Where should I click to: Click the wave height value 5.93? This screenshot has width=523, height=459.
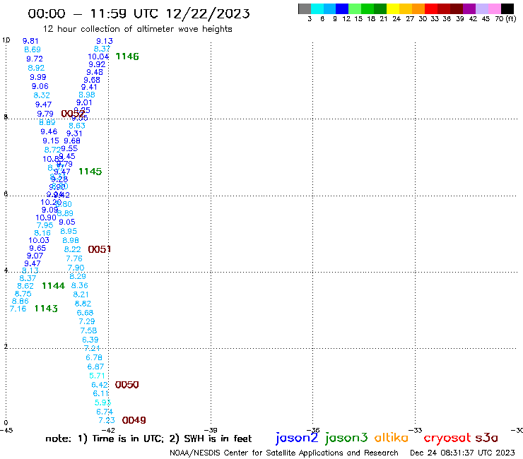(102, 403)
